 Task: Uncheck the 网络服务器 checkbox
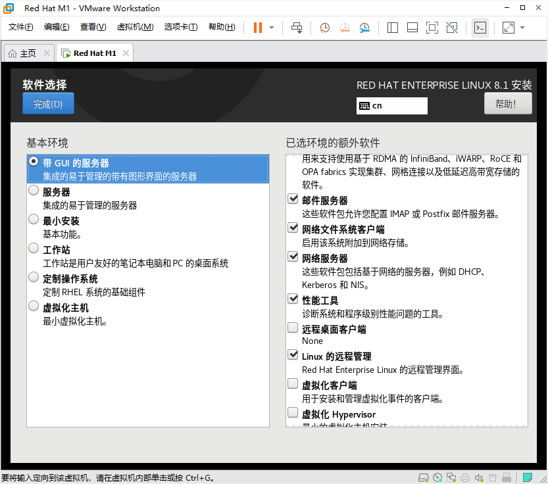pos(293,257)
